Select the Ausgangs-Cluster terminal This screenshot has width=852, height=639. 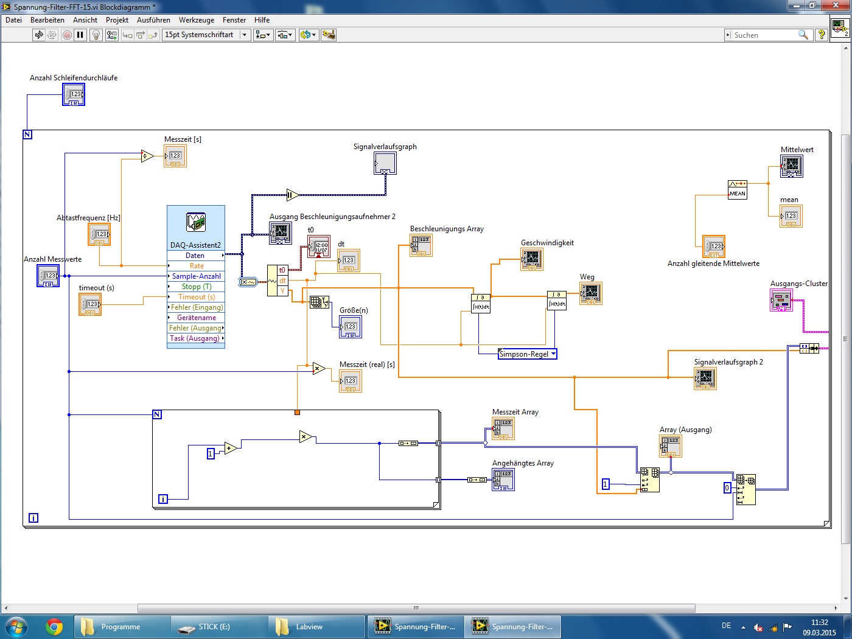(x=781, y=300)
